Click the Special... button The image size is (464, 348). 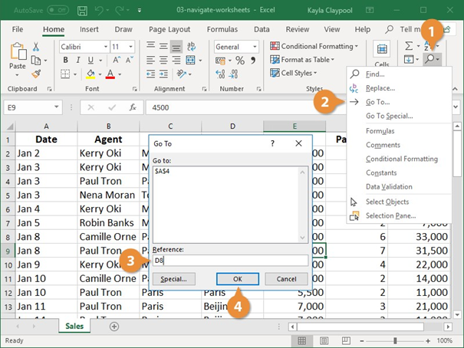(173, 279)
